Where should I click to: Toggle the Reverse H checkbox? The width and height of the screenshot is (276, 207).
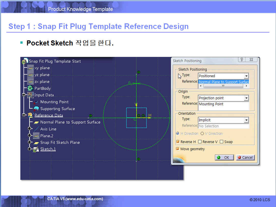177,142
